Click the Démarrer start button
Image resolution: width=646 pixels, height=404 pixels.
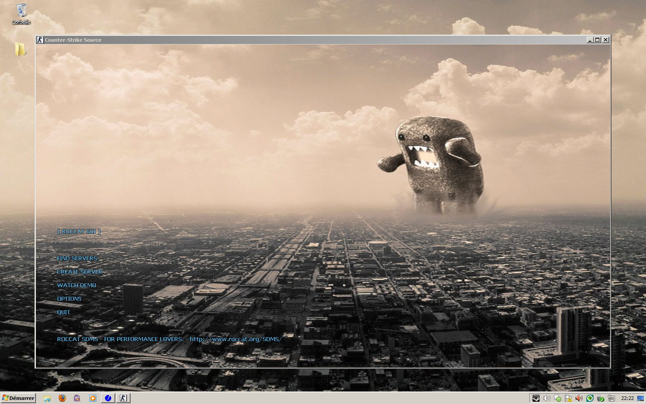click(18, 398)
